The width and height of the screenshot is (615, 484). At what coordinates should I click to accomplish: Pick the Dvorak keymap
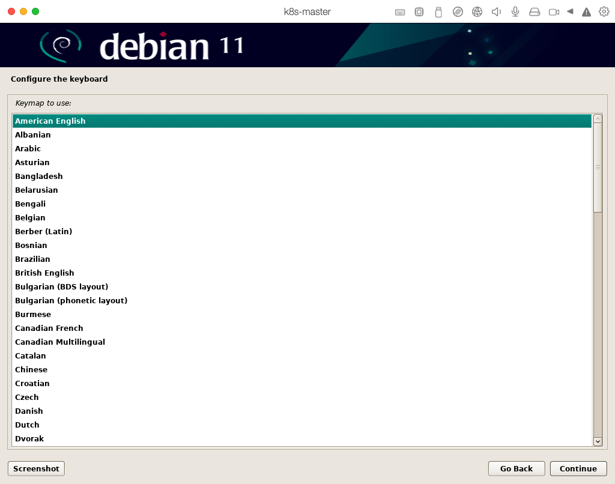(x=301, y=438)
